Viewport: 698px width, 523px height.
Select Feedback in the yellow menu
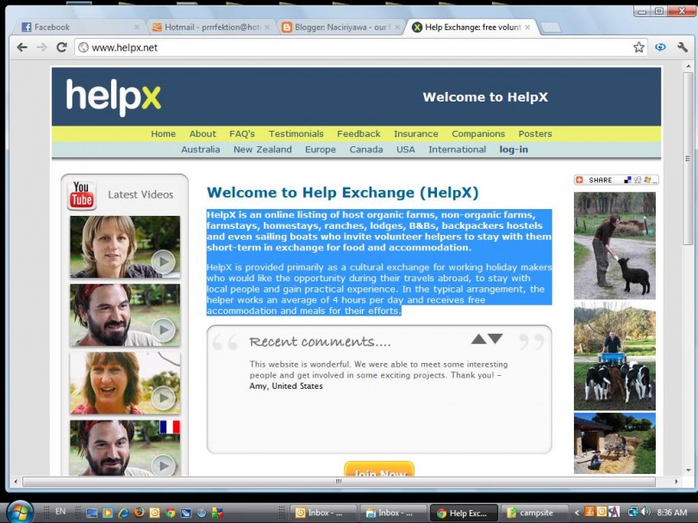[358, 133]
